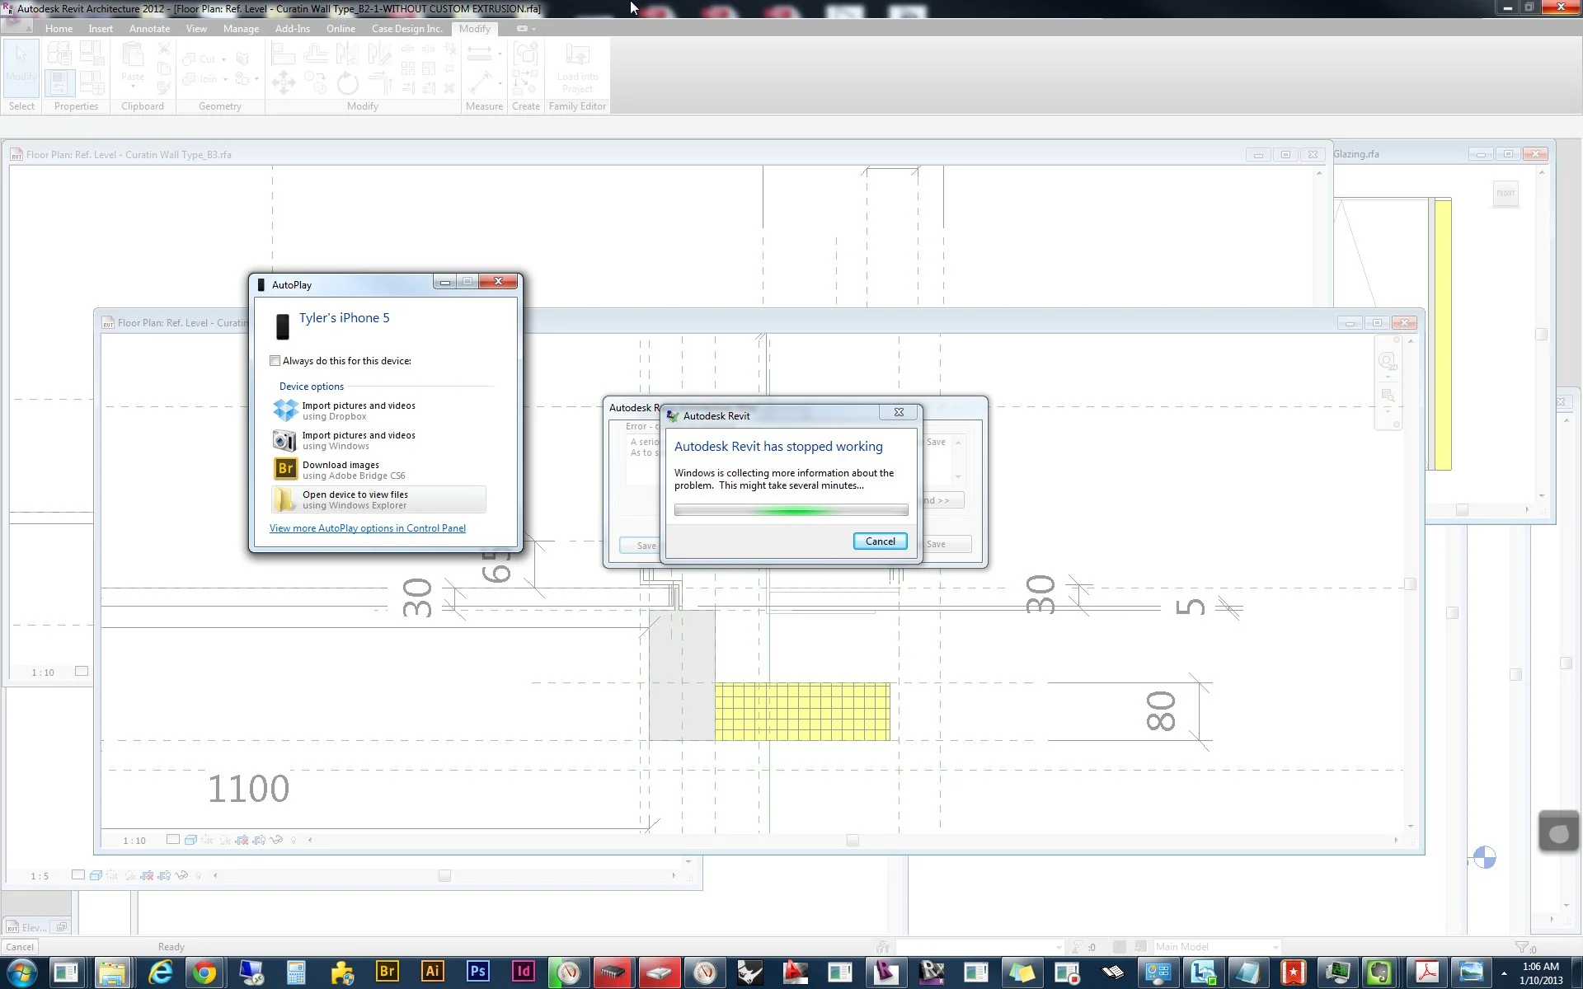Cancel the Revit stopped working dialog
The image size is (1583, 989).
pyautogui.click(x=880, y=541)
